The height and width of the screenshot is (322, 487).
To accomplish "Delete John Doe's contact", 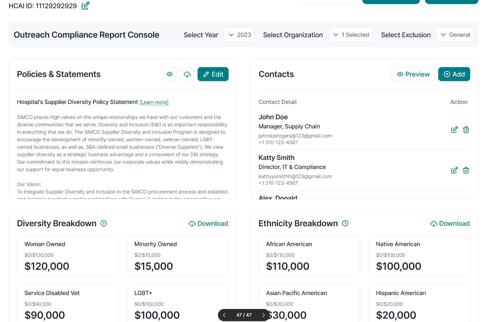I will (466, 130).
